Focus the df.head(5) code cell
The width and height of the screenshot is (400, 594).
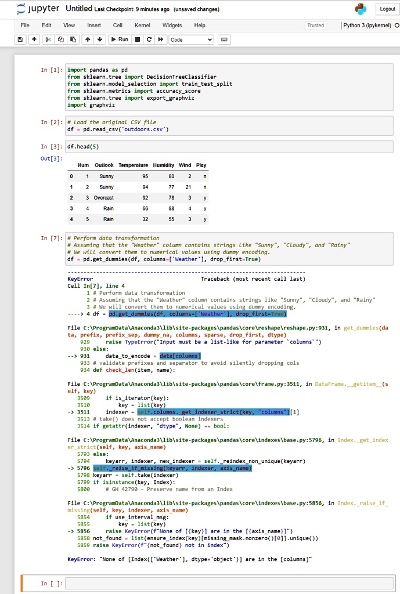pos(229,147)
